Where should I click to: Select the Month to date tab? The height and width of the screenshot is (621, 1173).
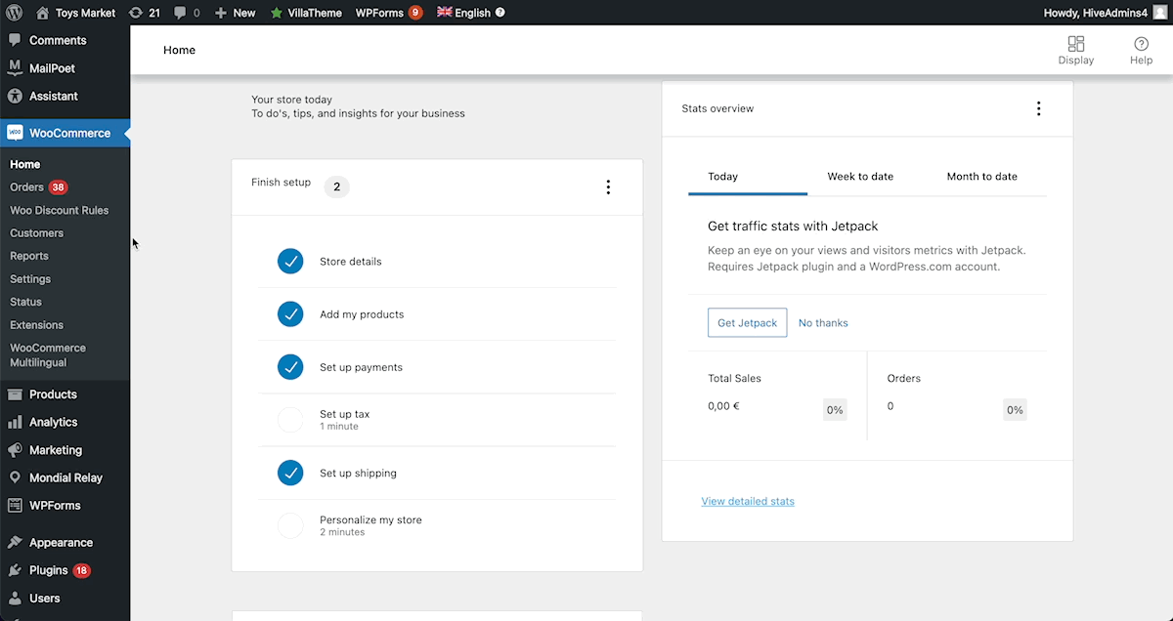pyautogui.click(x=981, y=177)
